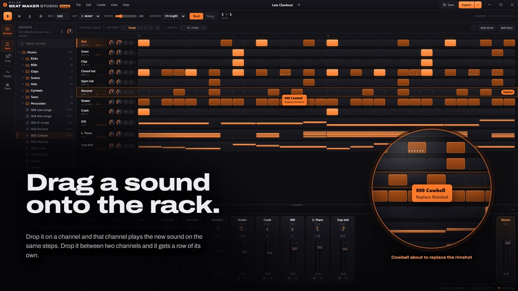Viewport: 518px width, 291px height.
Task: Open the Edit menu
Action: pos(89,5)
